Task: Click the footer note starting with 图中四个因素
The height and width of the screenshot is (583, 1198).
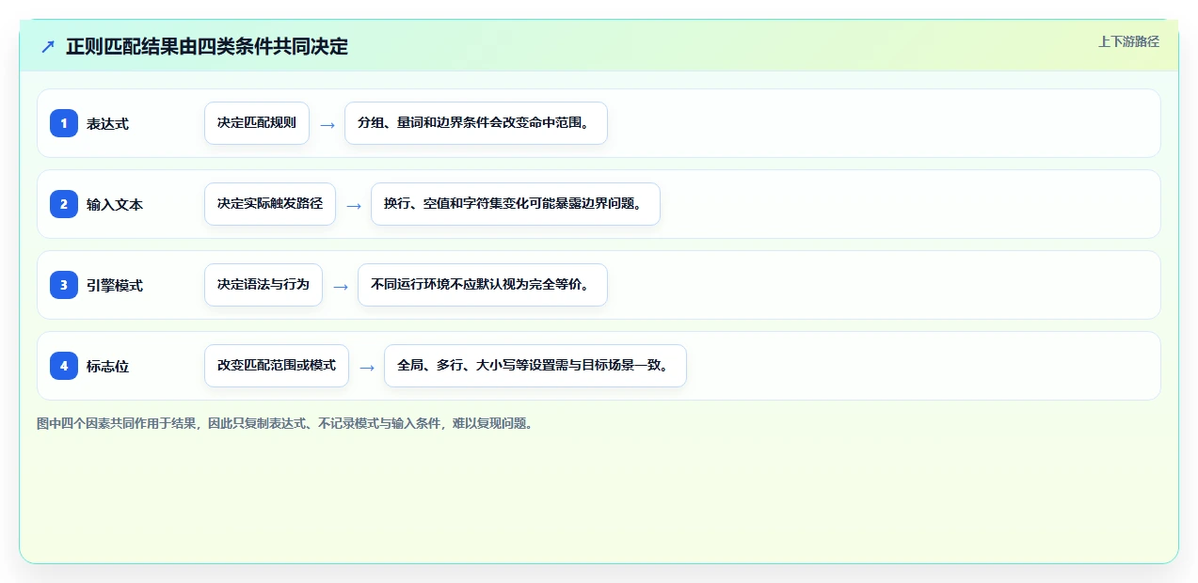Action: click(x=287, y=424)
